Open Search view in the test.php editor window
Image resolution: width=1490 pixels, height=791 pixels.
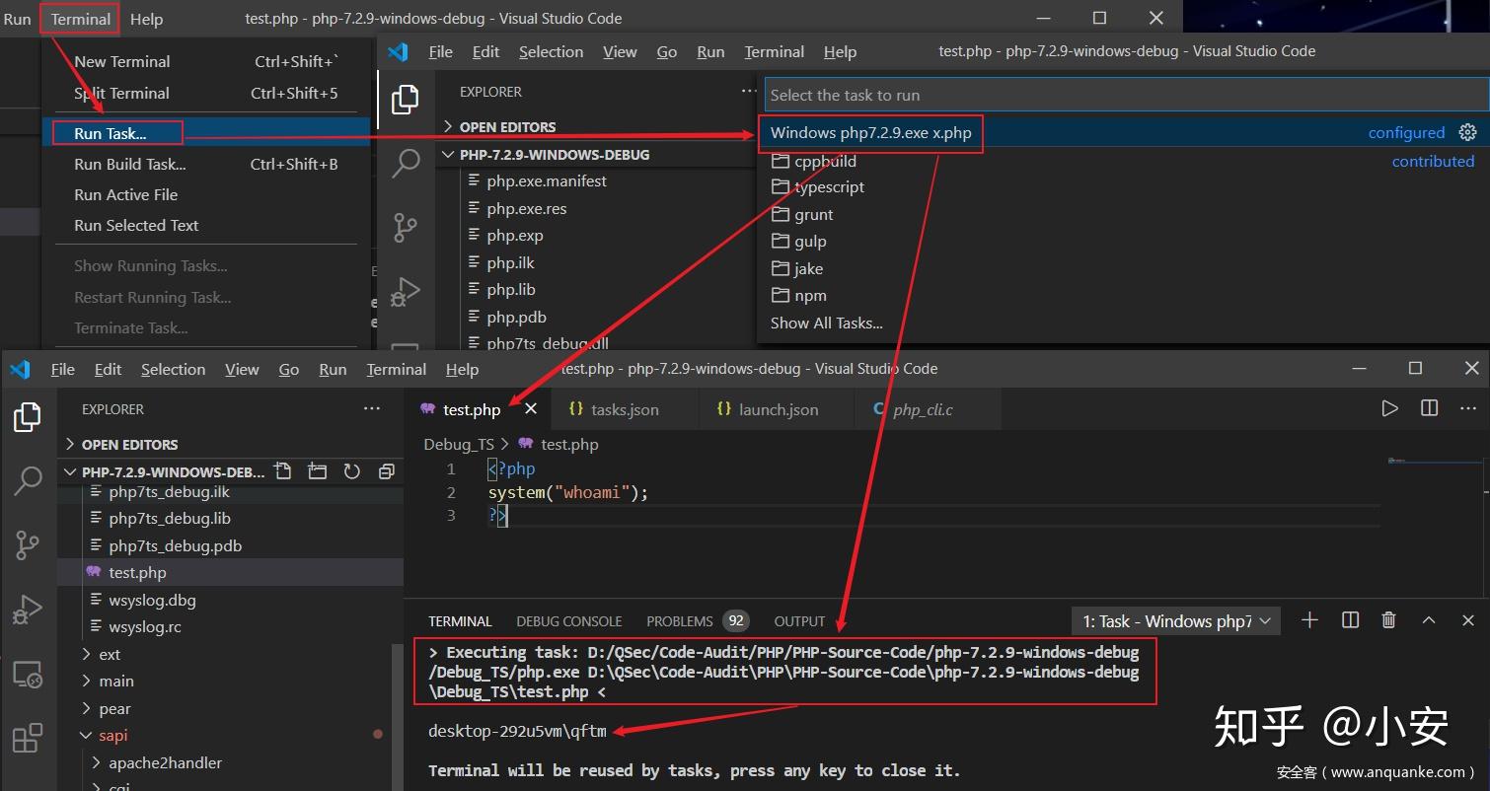tap(28, 480)
